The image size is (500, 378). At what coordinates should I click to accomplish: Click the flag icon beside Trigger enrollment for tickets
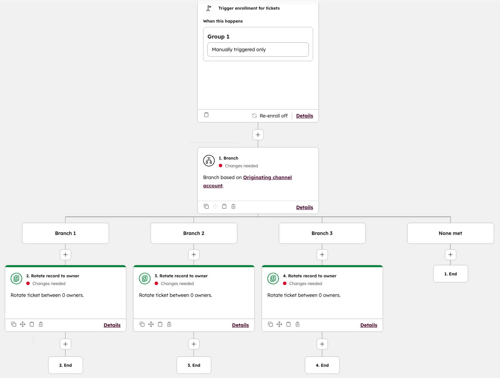209,8
